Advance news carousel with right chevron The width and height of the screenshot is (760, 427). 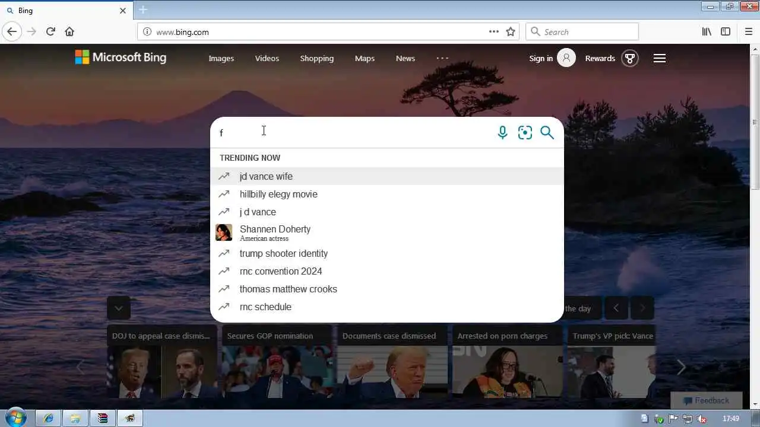[x=681, y=368]
